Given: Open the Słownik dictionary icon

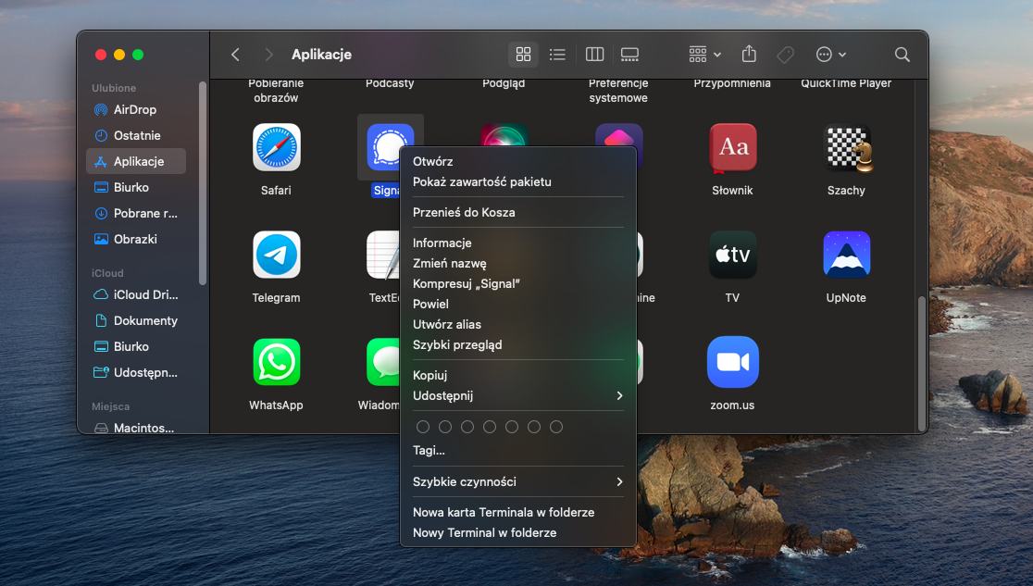Looking at the screenshot, I should click(732, 148).
